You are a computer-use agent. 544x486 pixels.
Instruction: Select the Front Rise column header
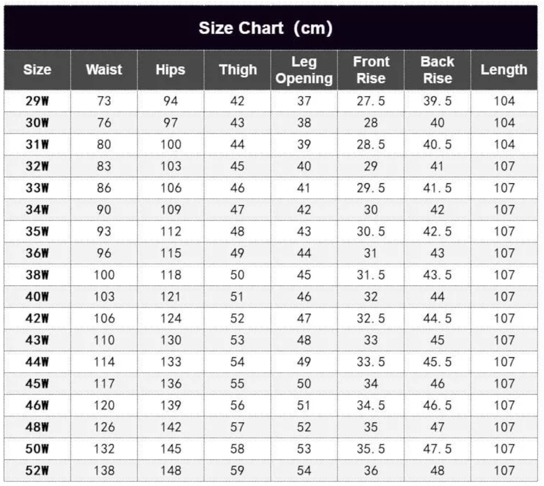click(x=371, y=69)
